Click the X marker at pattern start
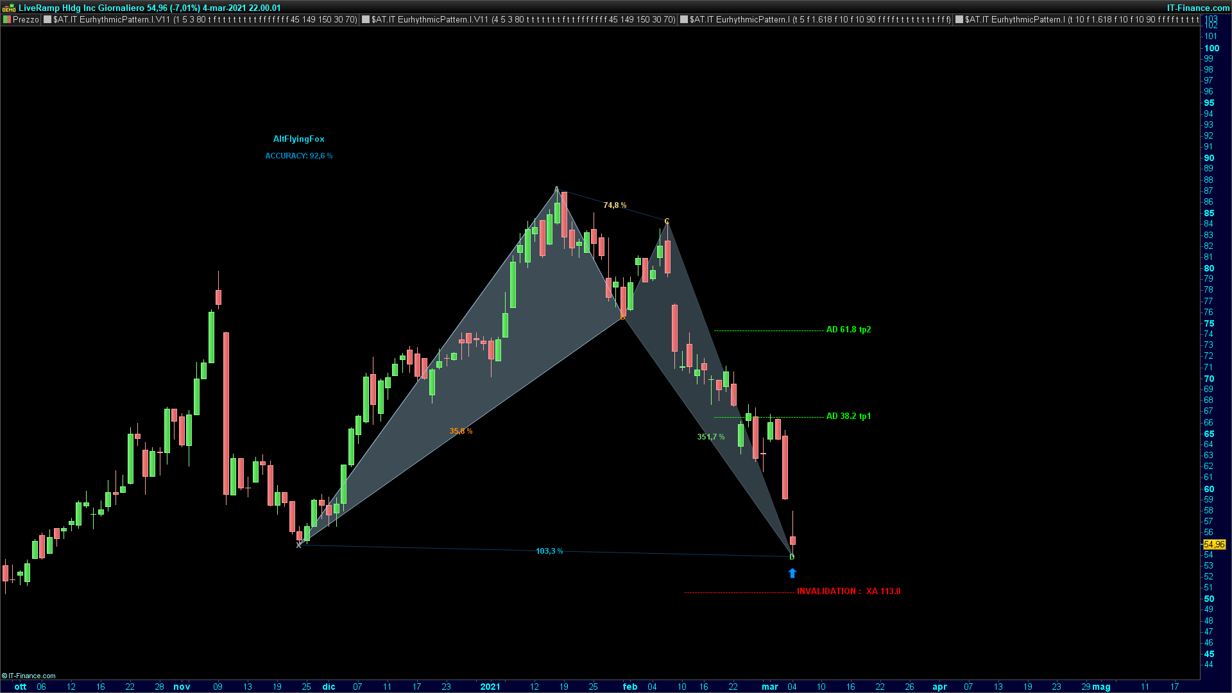Viewport: 1232px width, 693px height. 298,545
